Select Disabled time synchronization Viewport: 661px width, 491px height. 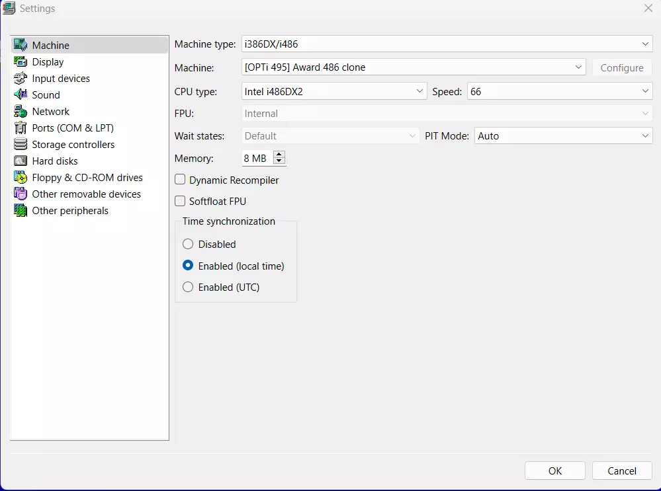tap(188, 245)
